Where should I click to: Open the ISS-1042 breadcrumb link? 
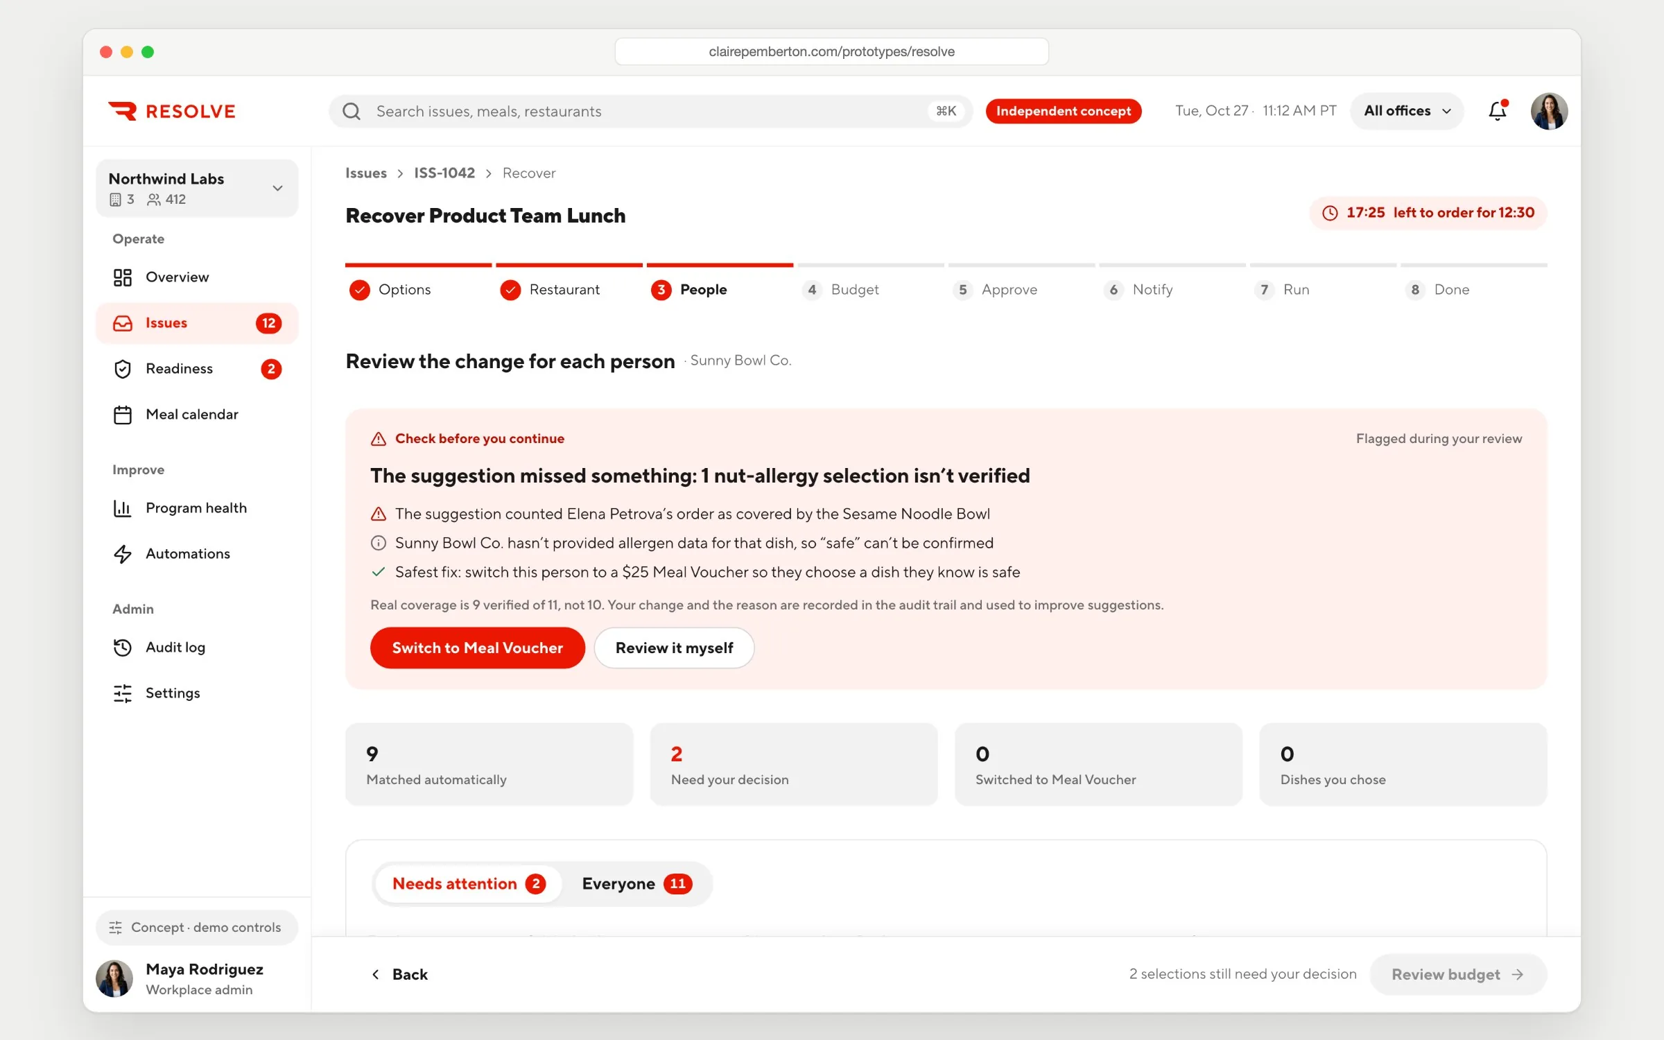[444, 173]
